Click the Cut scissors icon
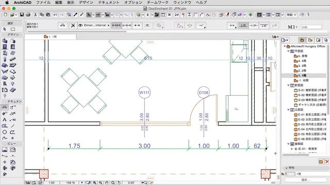Viewport: 330px width, 185px height. (36, 15)
